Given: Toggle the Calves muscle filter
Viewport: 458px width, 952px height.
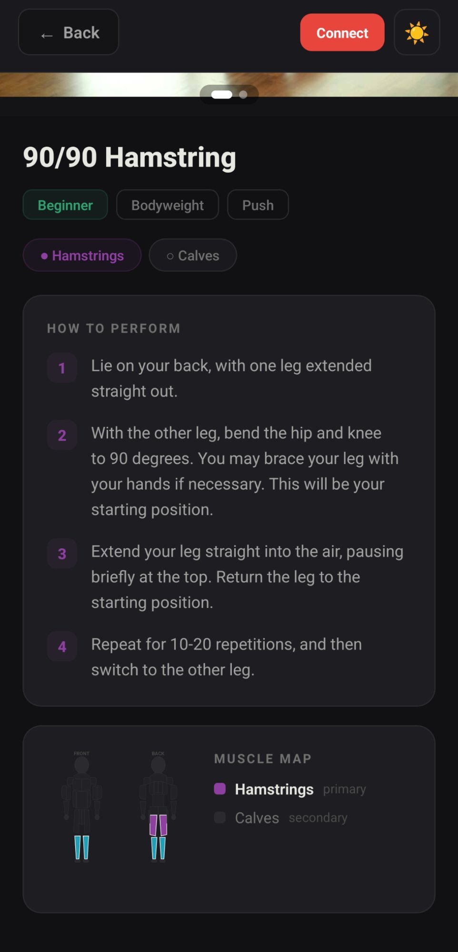Looking at the screenshot, I should 192,255.
